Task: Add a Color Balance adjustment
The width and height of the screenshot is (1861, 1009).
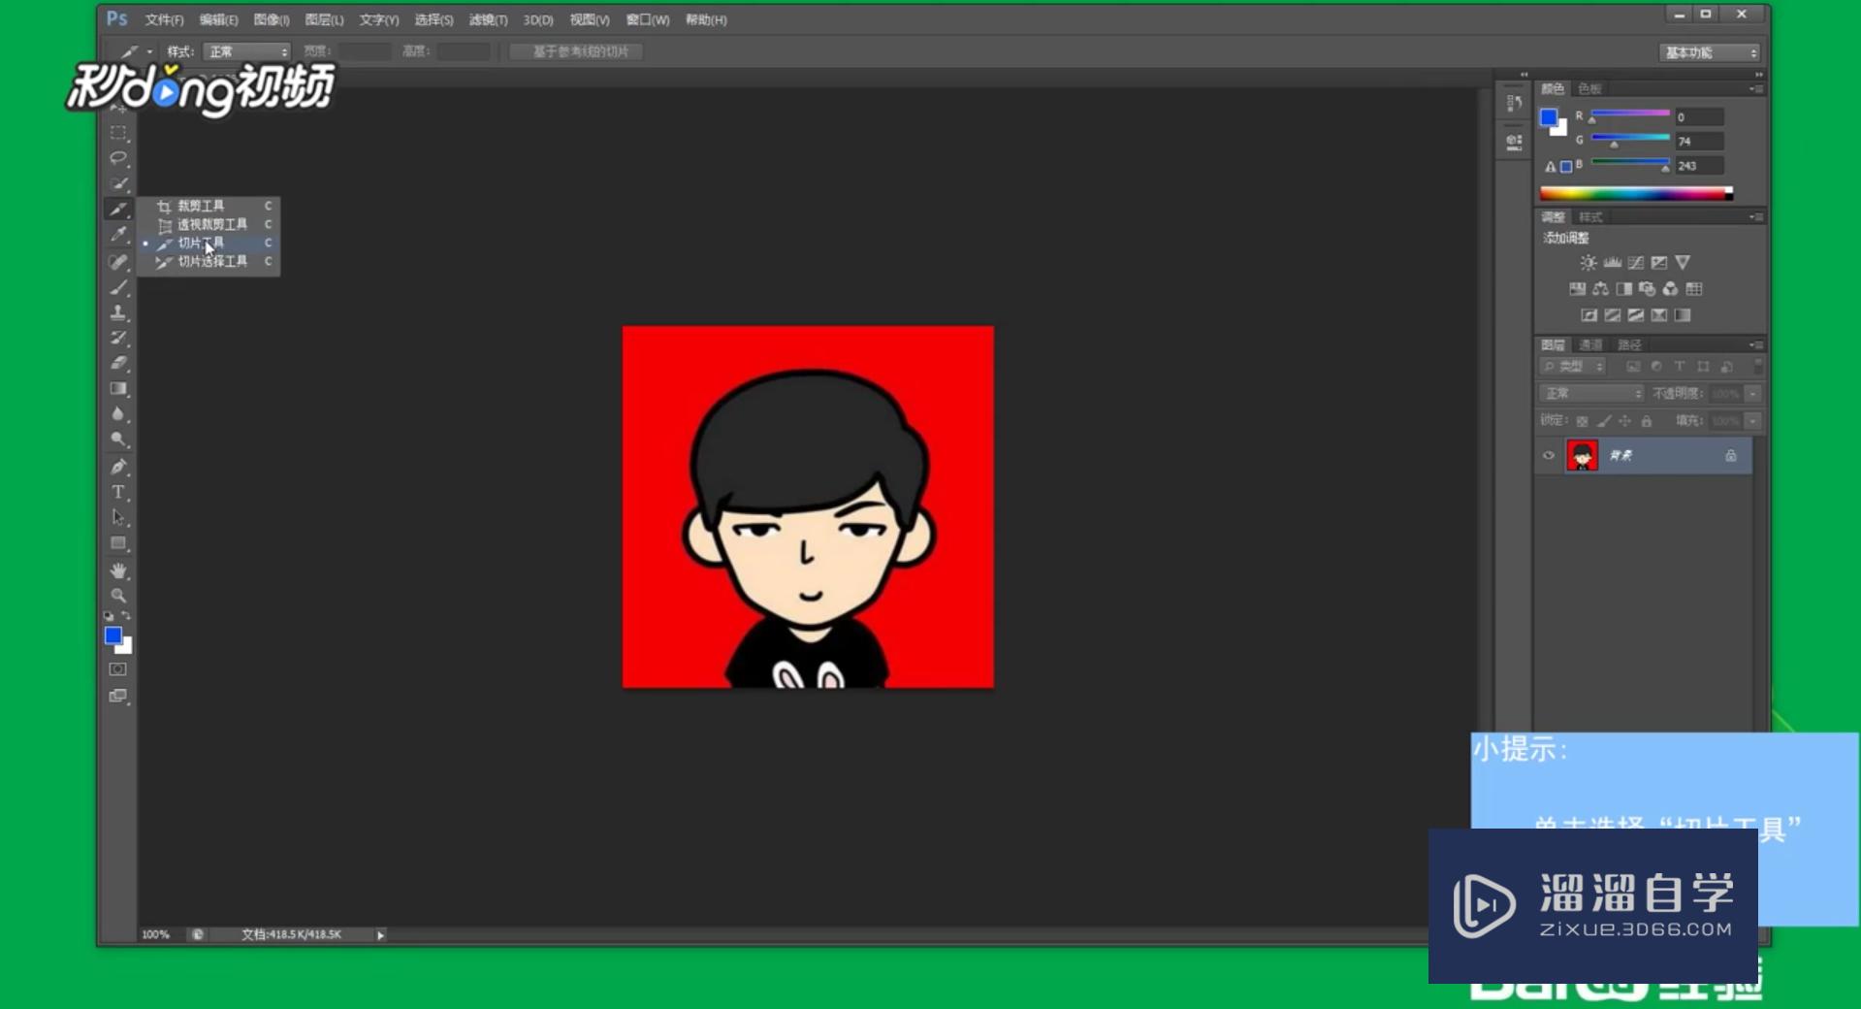Action: [1601, 289]
